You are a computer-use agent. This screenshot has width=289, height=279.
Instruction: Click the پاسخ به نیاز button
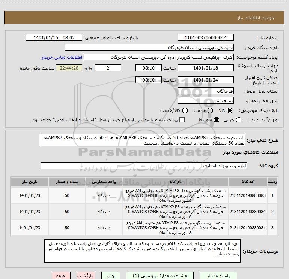[218, 276]
